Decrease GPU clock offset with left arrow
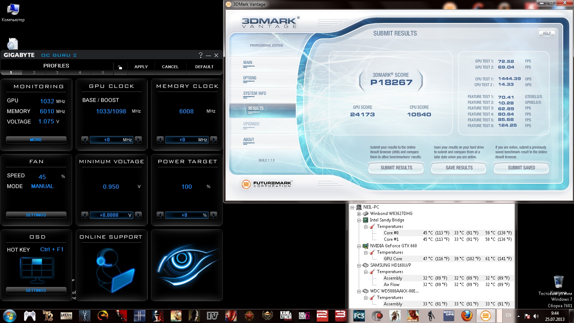This screenshot has height=323, width=574. click(85, 140)
